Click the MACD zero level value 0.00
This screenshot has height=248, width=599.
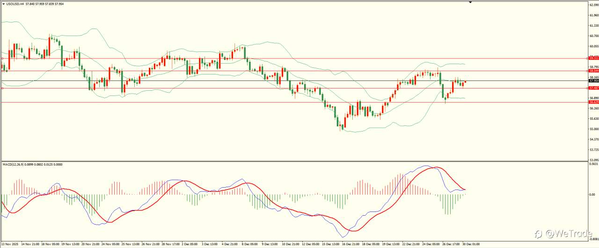(x=592, y=194)
